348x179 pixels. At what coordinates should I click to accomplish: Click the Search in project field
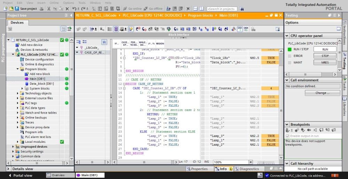coord(222,9)
